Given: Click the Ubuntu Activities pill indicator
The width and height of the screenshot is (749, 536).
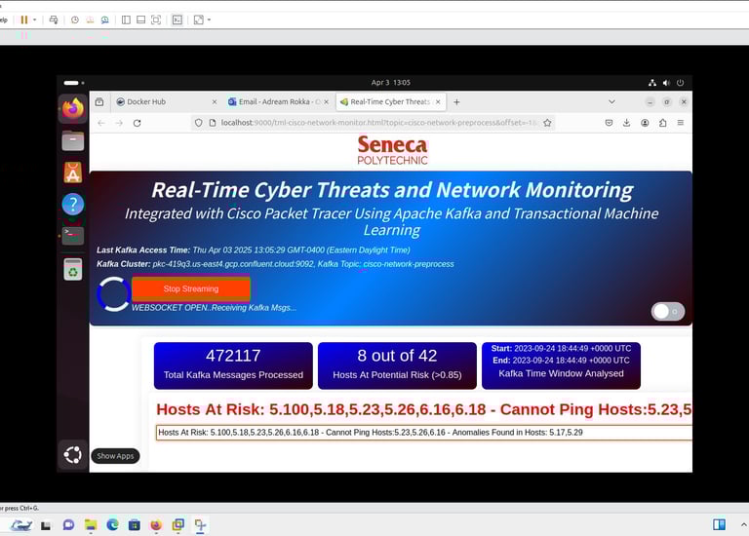Looking at the screenshot, I should pyautogui.click(x=73, y=83).
